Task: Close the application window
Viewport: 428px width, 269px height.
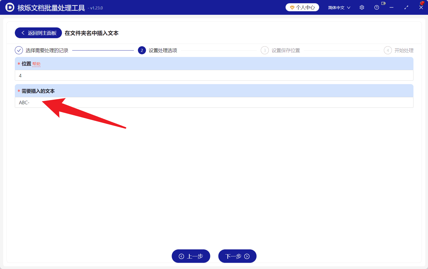Action: (421, 8)
